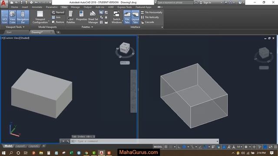Click Cascade windows
This screenshot has height=156, width=278.
point(147,22)
